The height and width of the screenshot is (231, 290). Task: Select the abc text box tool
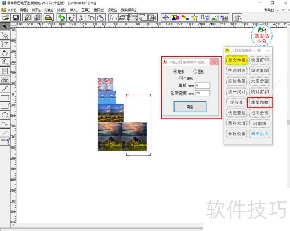[5, 80]
